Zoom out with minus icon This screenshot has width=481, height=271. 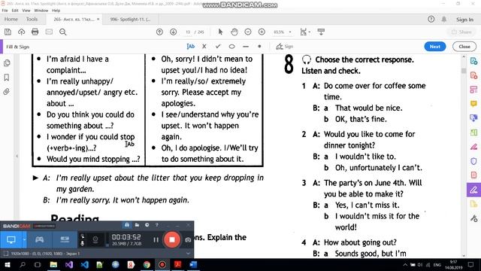248,32
